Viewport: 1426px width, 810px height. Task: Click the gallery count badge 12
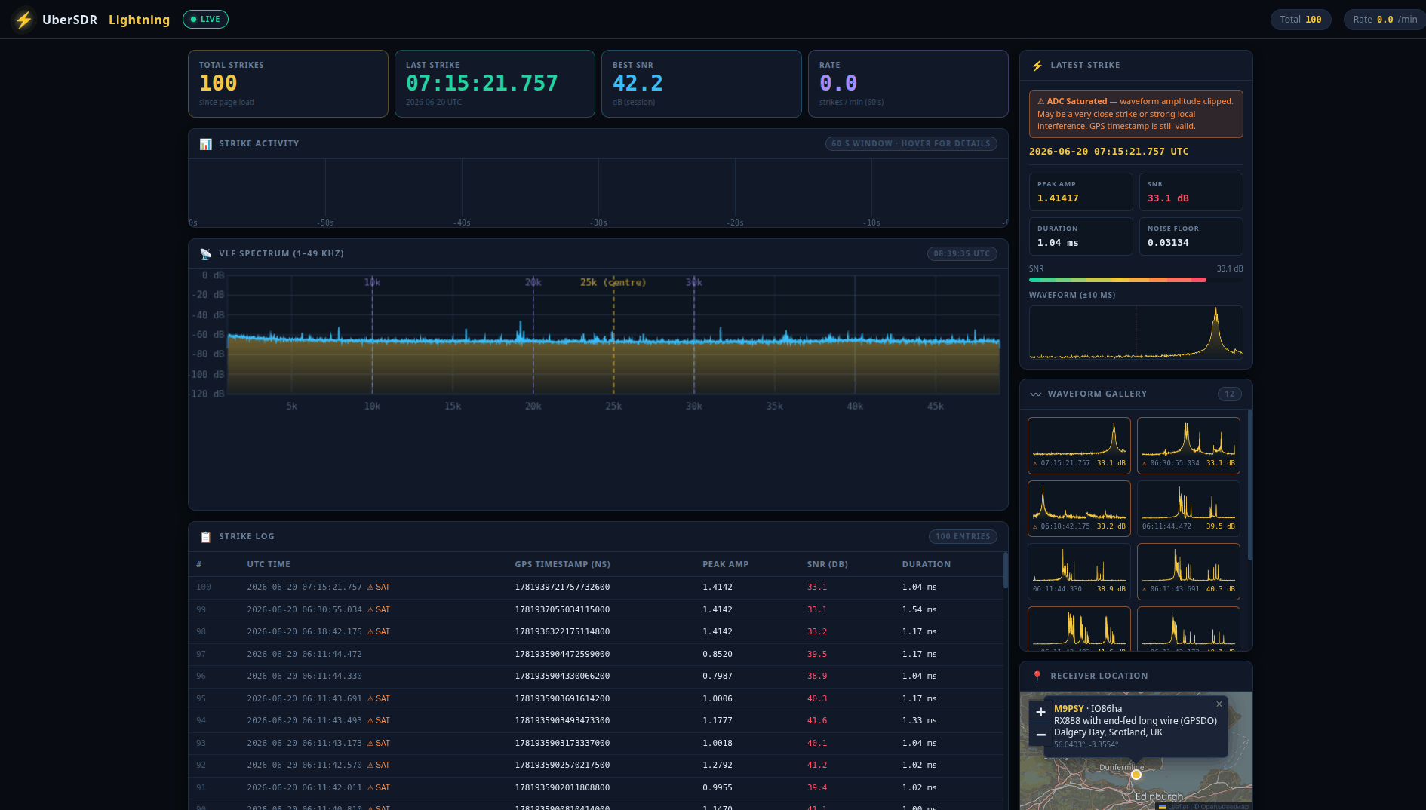(x=1230, y=394)
